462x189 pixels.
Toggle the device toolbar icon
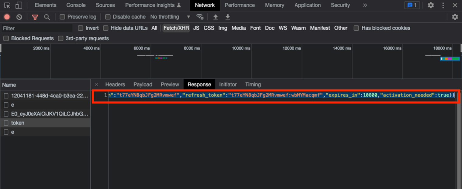[x=19, y=5]
